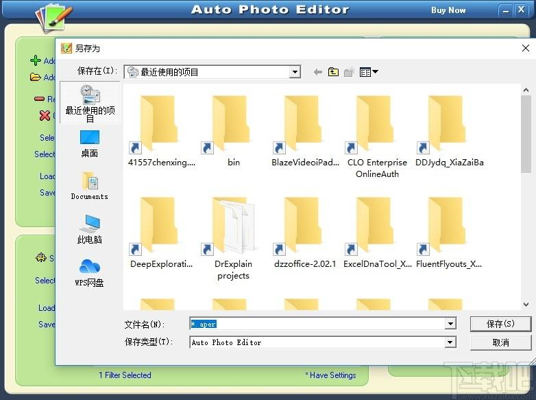Click Buy Now in the title bar
536x400 pixels.
pyautogui.click(x=448, y=10)
